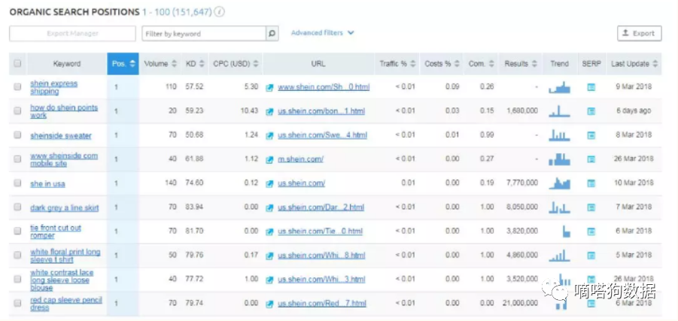Image resolution: width=678 pixels, height=321 pixels.
Task: Open keyword link shein express shipping
Action: coord(53,87)
